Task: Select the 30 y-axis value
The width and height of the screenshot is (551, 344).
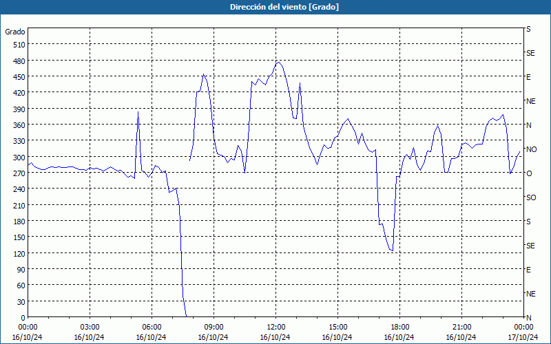Action: (21, 301)
